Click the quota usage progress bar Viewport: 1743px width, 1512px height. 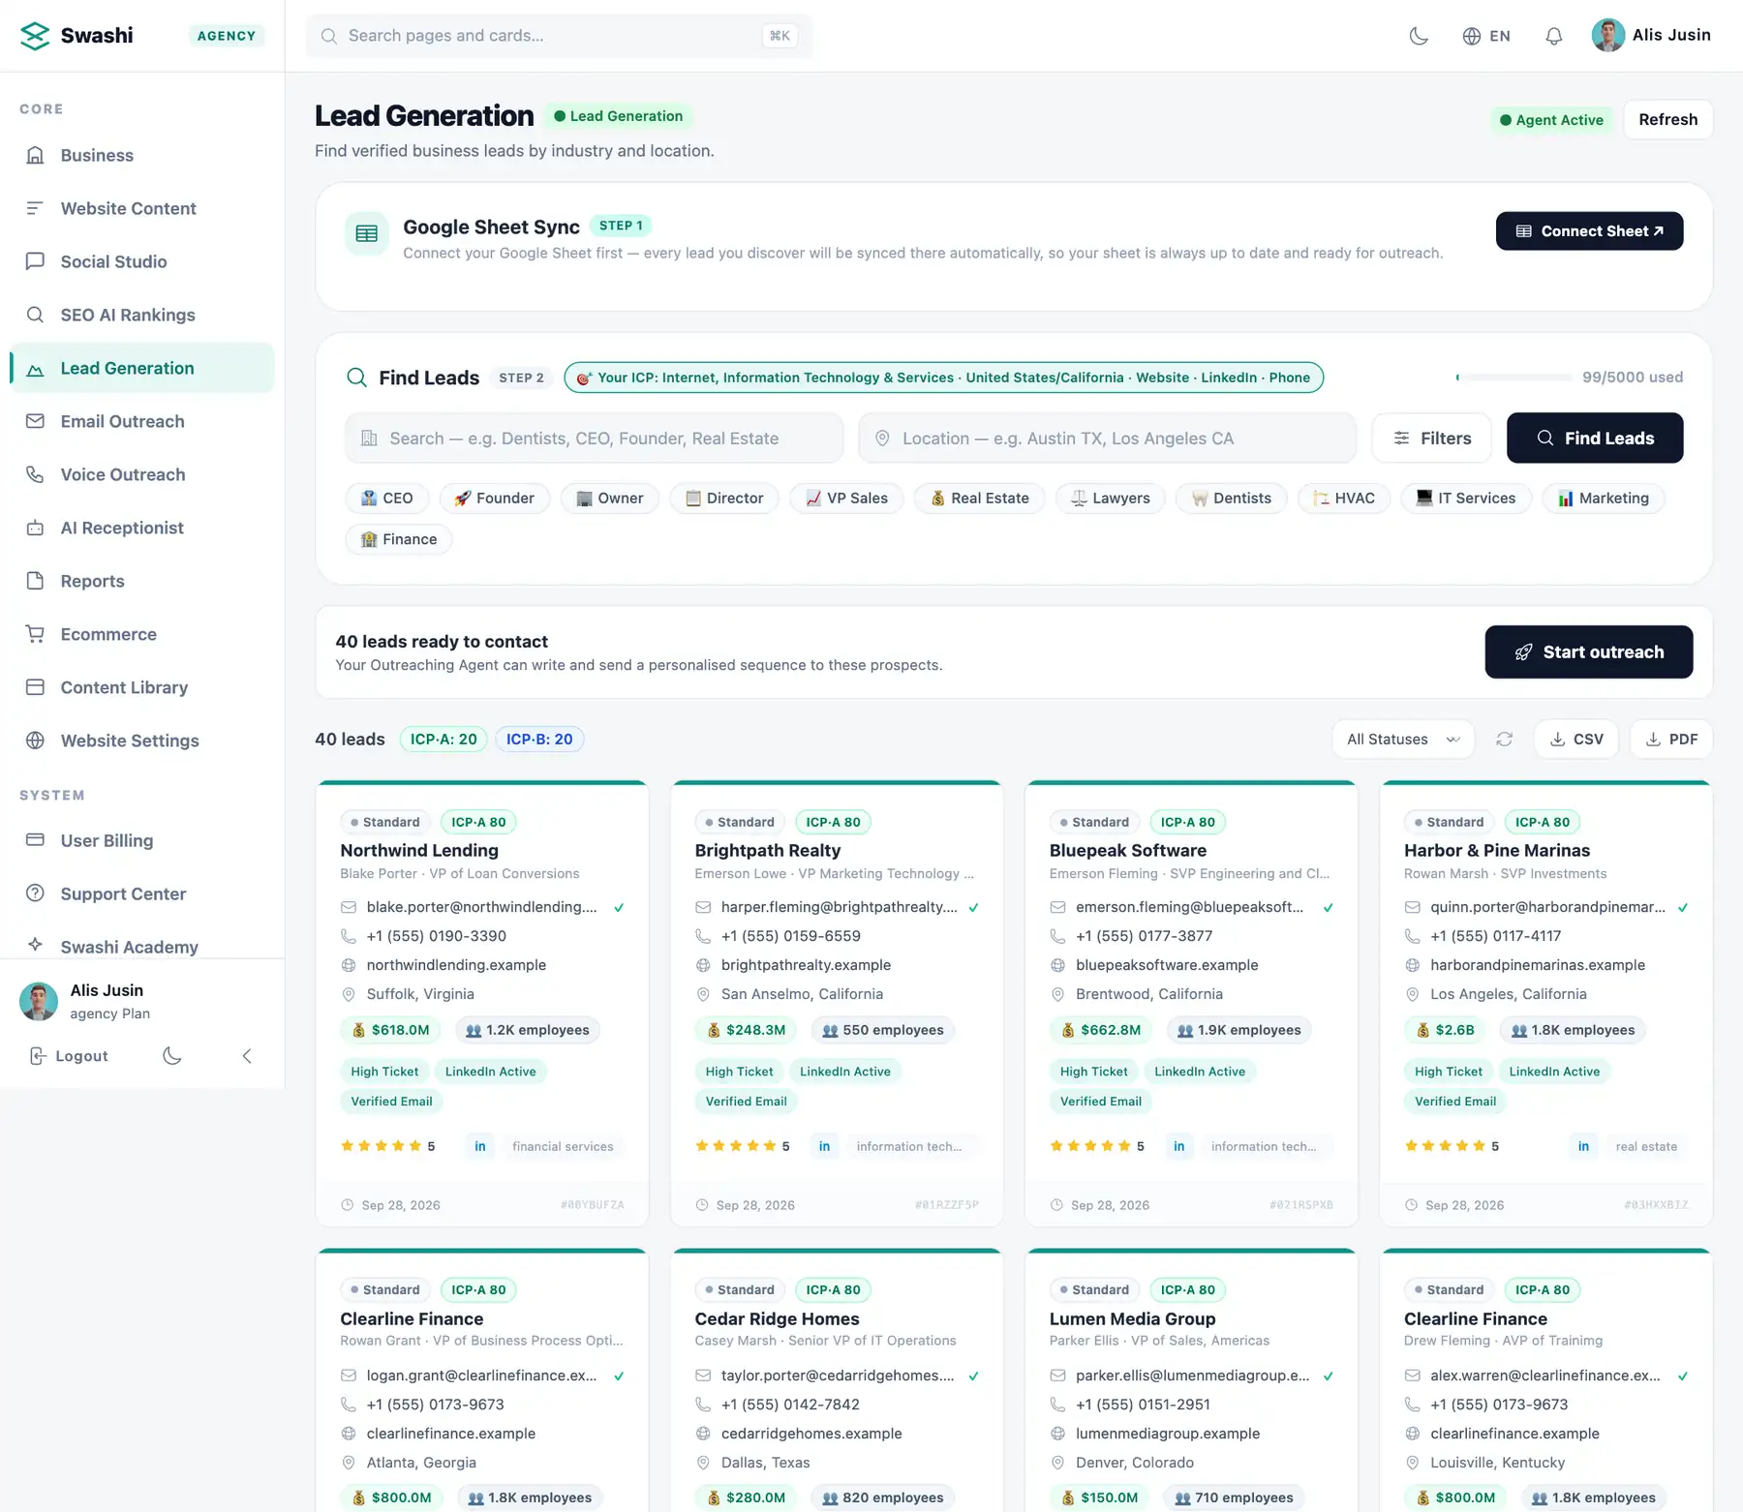point(1514,378)
